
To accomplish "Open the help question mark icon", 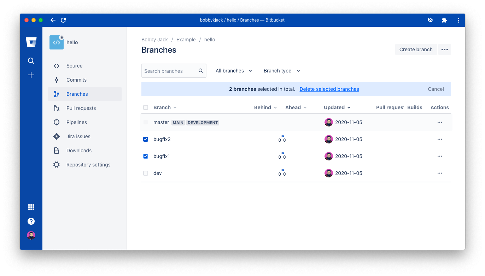I will click(31, 221).
